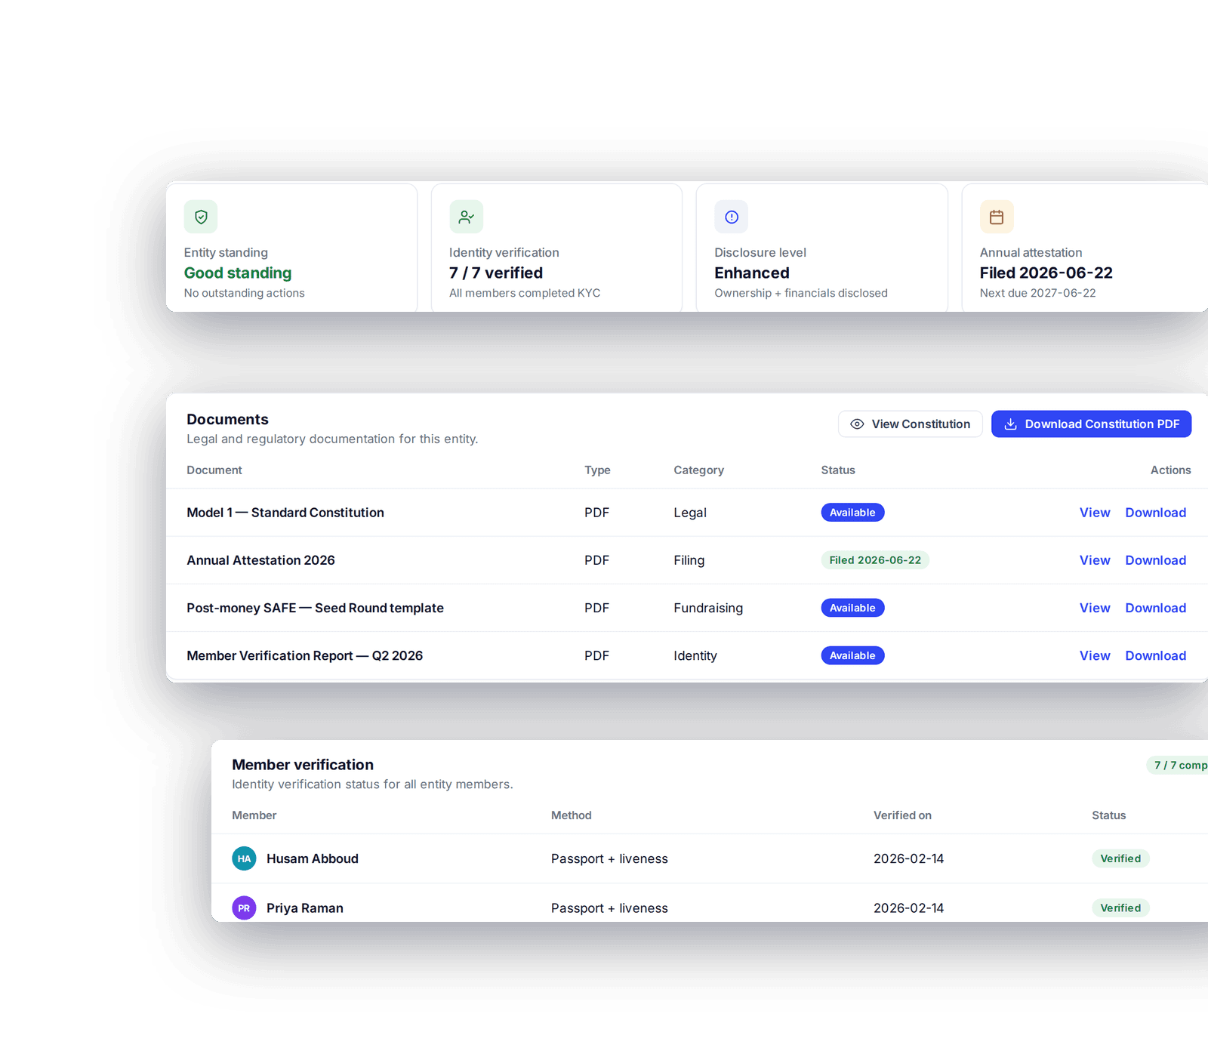Click the Member verification section heading

[x=303, y=765]
